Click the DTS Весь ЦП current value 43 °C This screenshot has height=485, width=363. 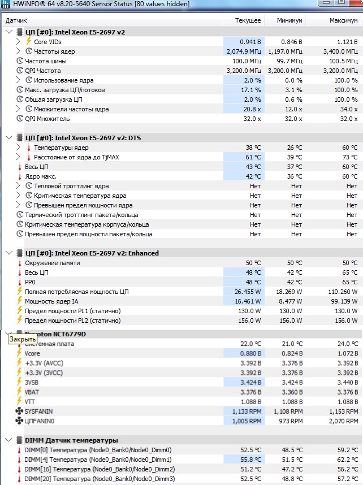253,166
